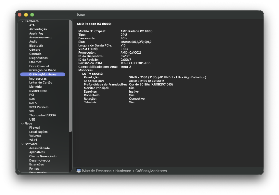Screen dimensions: 279x195
Task: Click the 0x00c7 revision ID value
Action: tap(126, 60)
